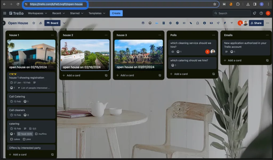Image resolution: width=273 pixels, height=160 pixels.
Task: Toggle the 27 Jan - 10 Feb due date badge
Action: [x=20, y=83]
